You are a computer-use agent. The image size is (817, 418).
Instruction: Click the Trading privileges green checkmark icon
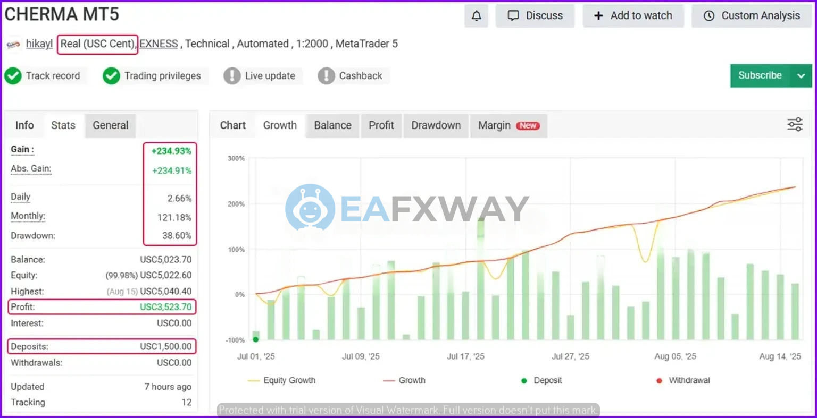(111, 76)
